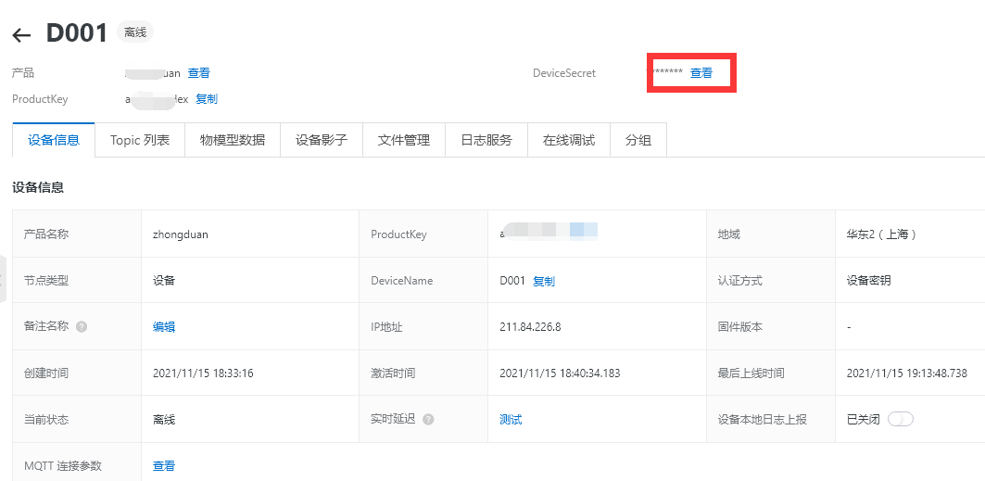This screenshot has height=481, width=985.
Task: Select product name zhongduan in table
Action: [181, 234]
